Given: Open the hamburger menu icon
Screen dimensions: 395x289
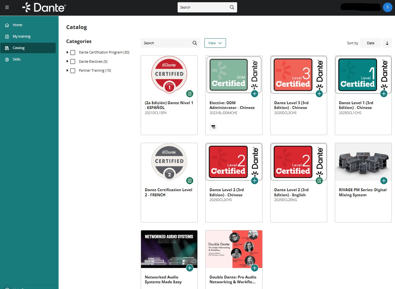Looking at the screenshot, I should 7,7.
